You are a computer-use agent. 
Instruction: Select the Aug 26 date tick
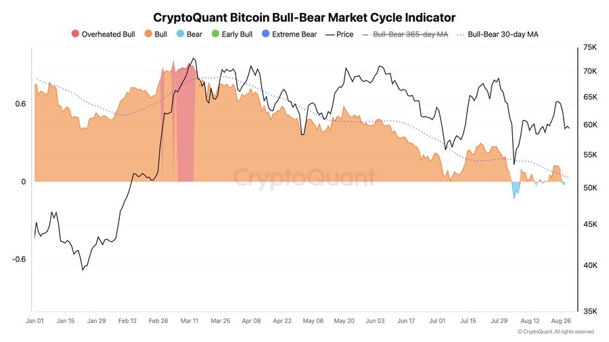click(x=561, y=320)
